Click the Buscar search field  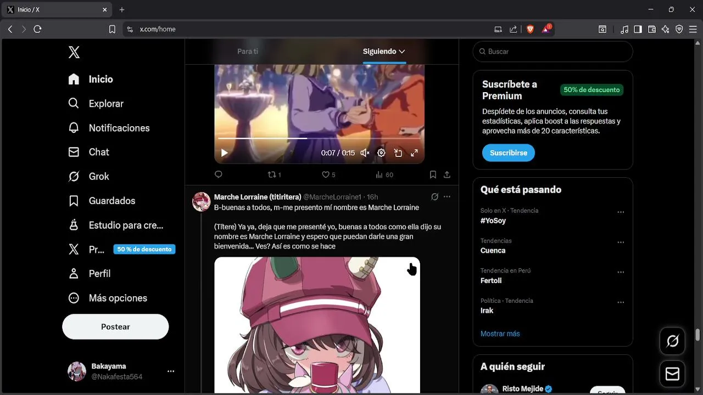click(553, 52)
